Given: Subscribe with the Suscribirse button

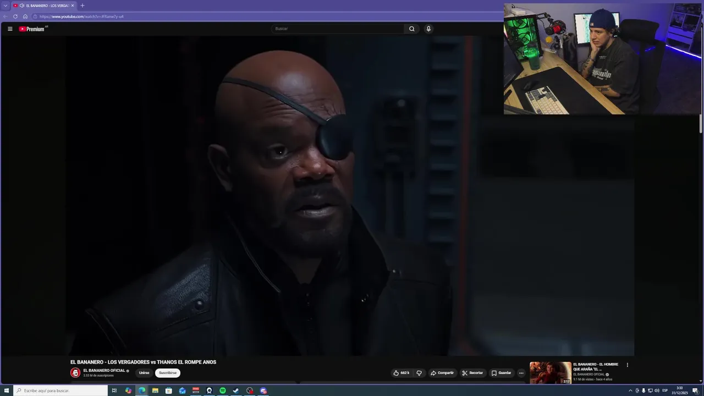Looking at the screenshot, I should [x=168, y=373].
